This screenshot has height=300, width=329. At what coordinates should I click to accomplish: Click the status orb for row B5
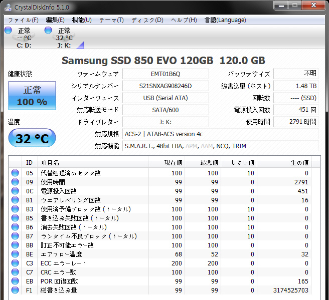(x=15, y=218)
